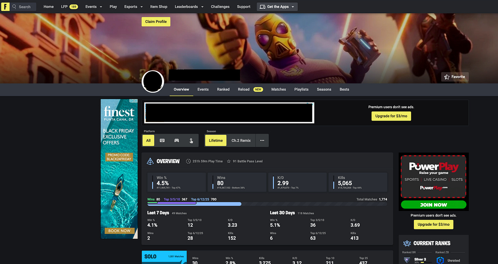
Task: Open the Support navigation item
Action: (244, 6)
